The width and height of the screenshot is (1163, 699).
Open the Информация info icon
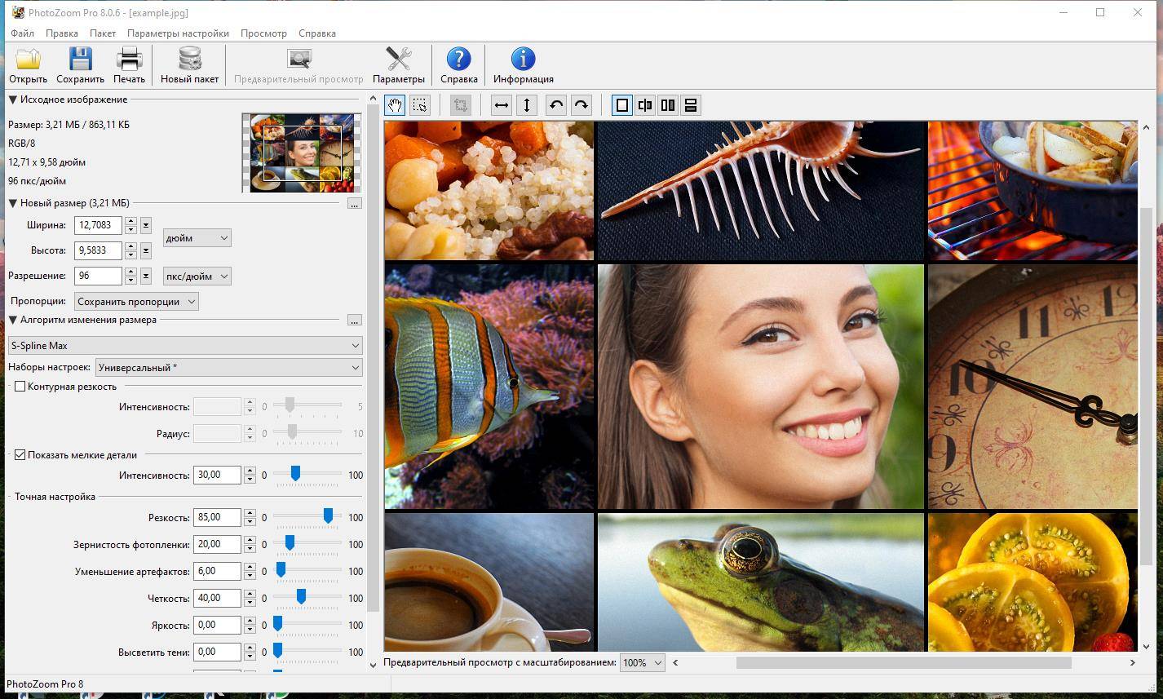pos(523,60)
